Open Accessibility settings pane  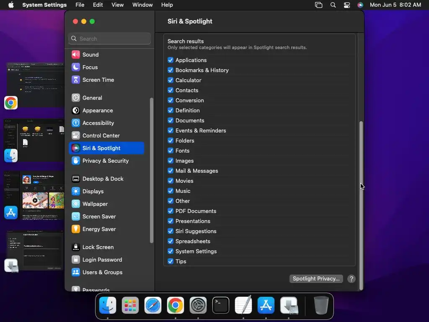pos(106,123)
